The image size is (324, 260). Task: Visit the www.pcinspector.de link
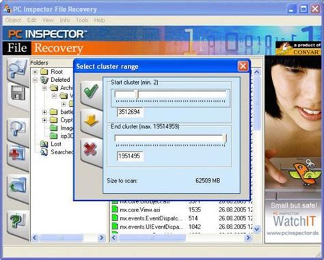(x=293, y=233)
